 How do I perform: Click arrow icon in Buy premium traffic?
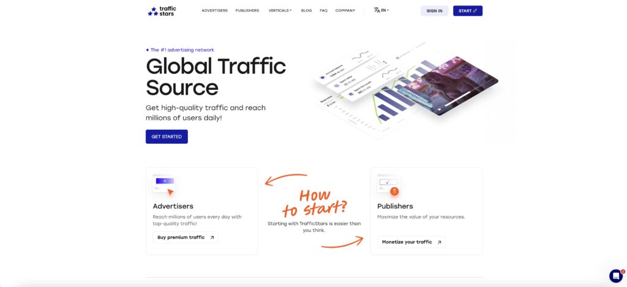(x=212, y=237)
